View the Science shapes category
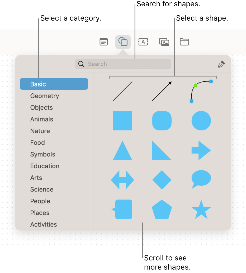The height and width of the screenshot is (273, 246). 42,189
